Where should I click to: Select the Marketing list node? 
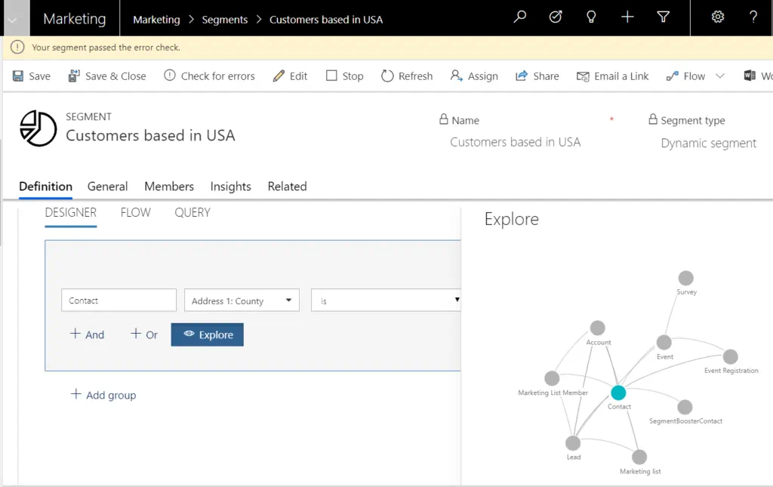coord(639,457)
